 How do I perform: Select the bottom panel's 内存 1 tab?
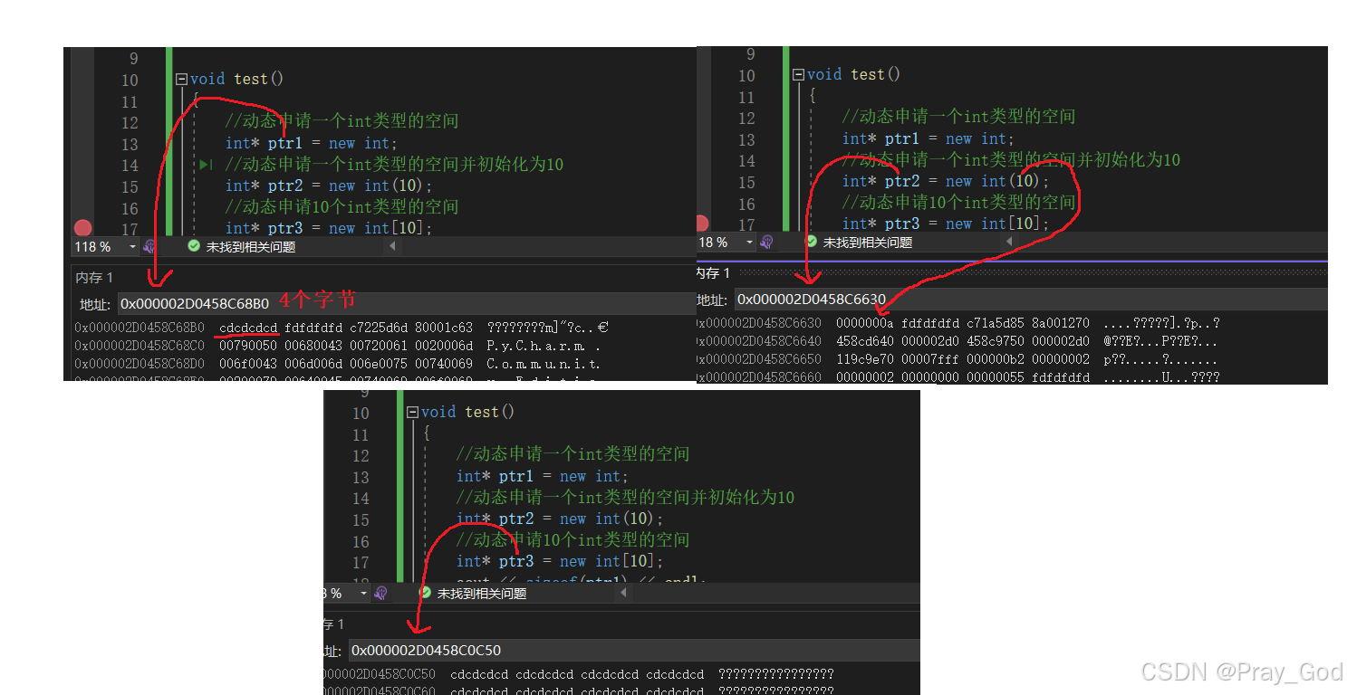pyautogui.click(x=332, y=624)
